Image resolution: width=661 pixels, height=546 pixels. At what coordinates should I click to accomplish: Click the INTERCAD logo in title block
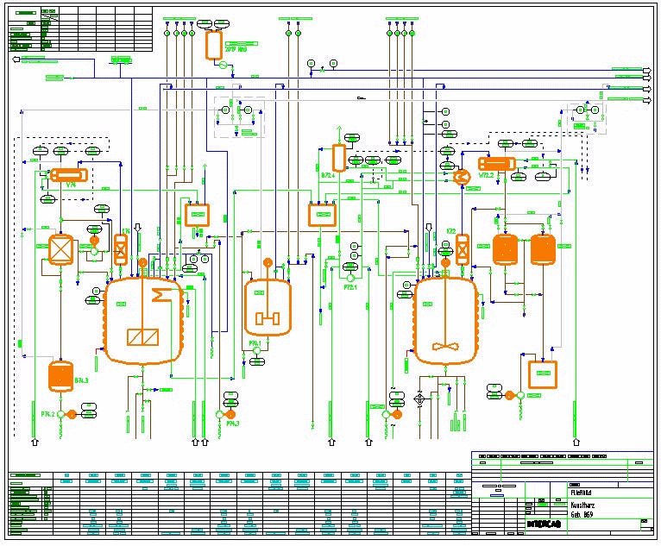544,524
